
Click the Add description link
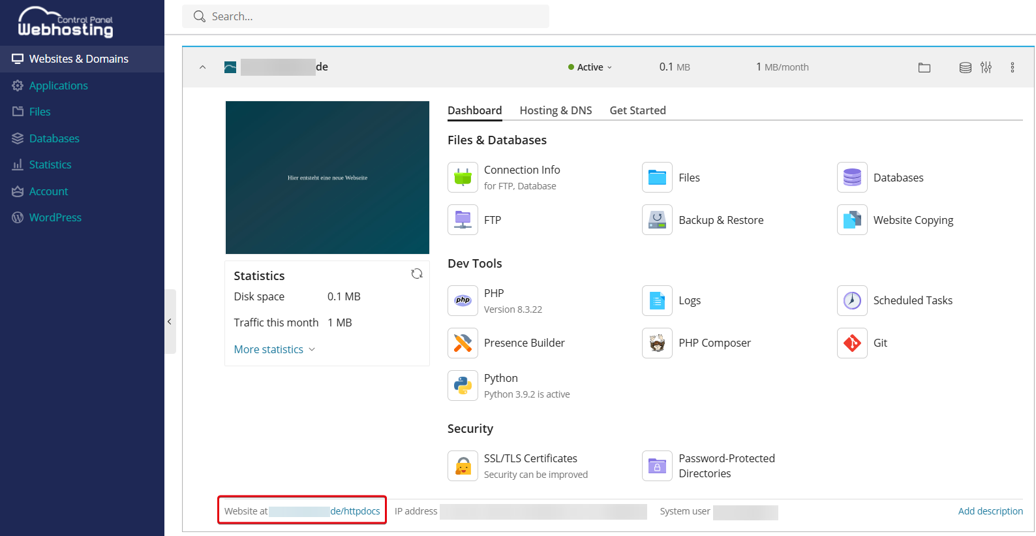pos(990,511)
